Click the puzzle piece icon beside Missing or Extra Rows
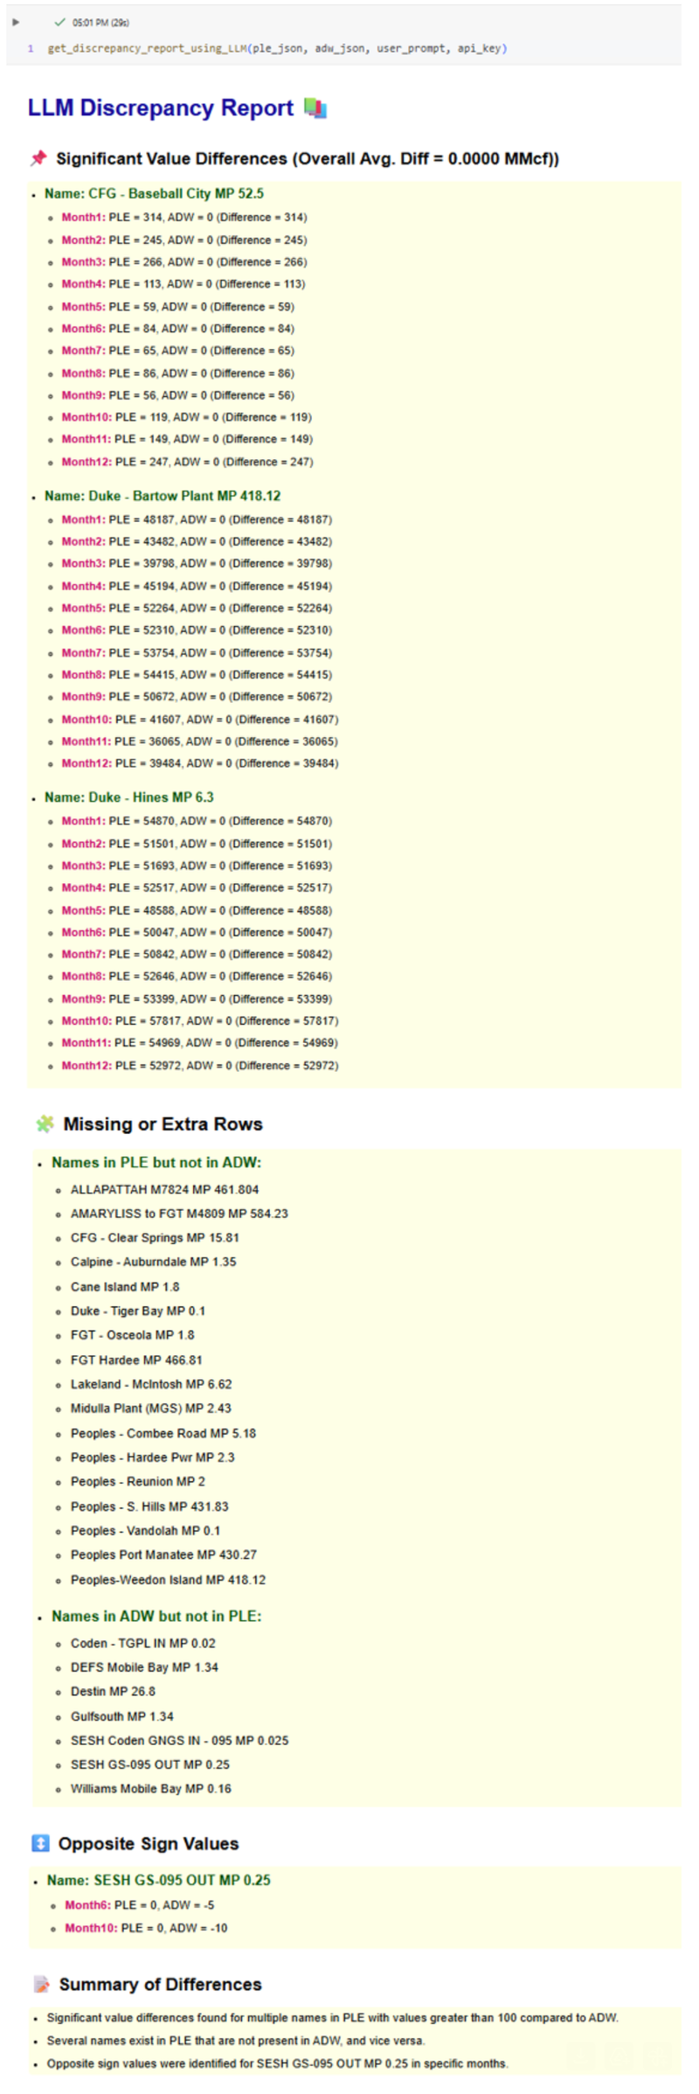Viewport: 699px width, 2094px height. [x=45, y=1124]
